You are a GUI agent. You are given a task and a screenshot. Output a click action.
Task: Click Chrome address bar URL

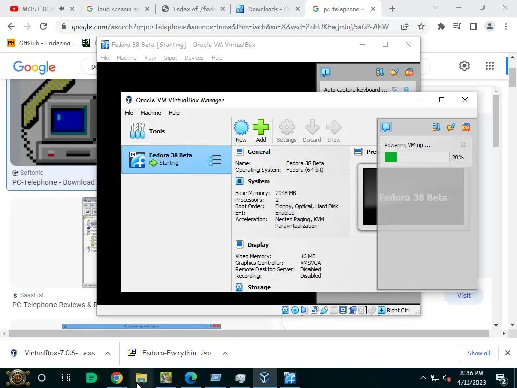[x=232, y=27]
